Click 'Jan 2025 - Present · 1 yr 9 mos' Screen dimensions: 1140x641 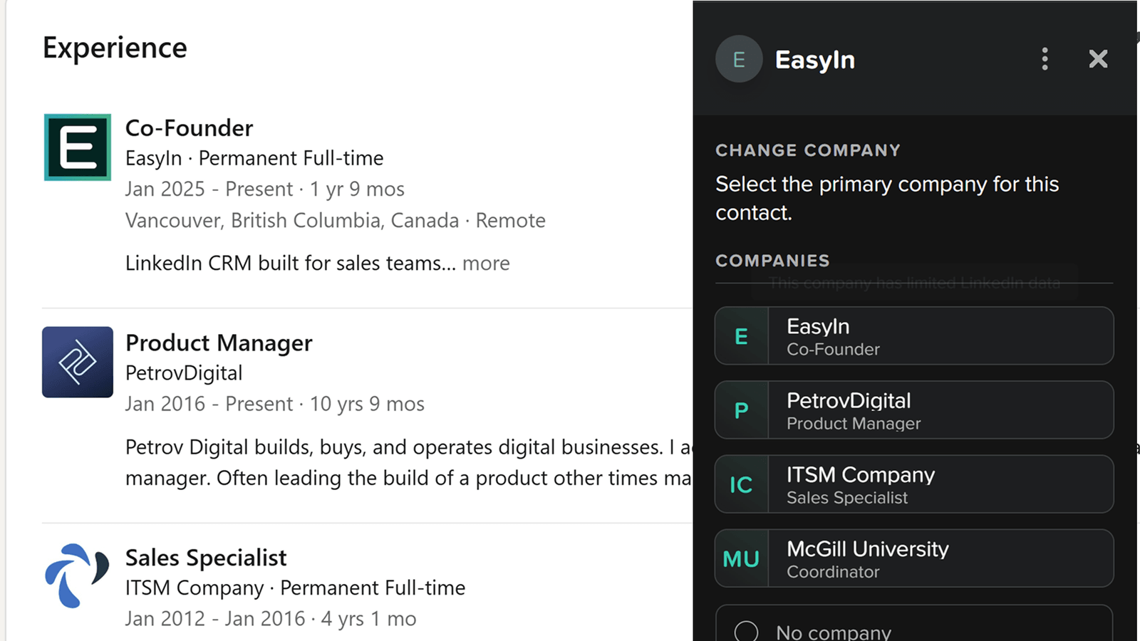265,189
